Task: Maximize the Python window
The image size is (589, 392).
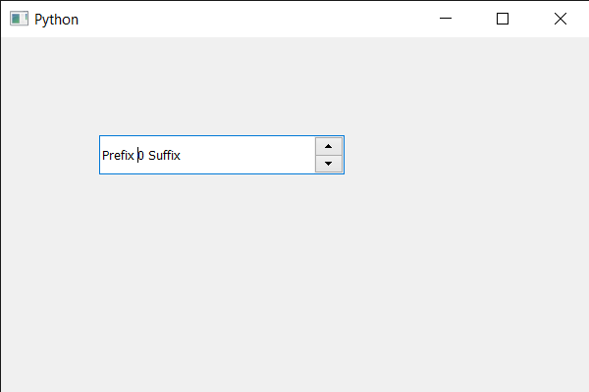Action: pyautogui.click(x=503, y=19)
